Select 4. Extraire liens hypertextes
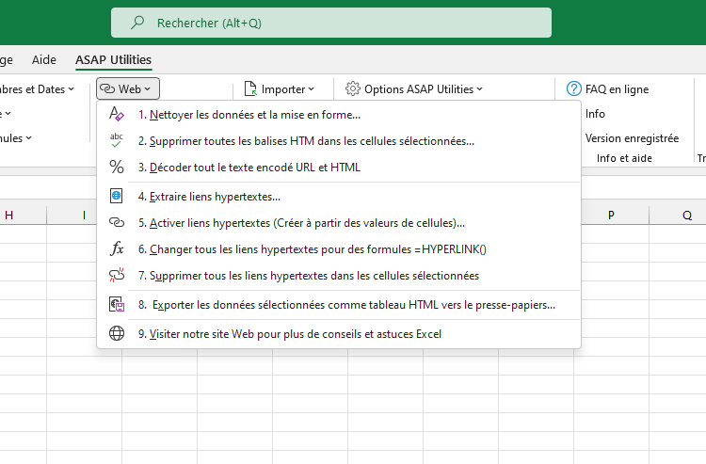The image size is (706, 464). (339, 196)
